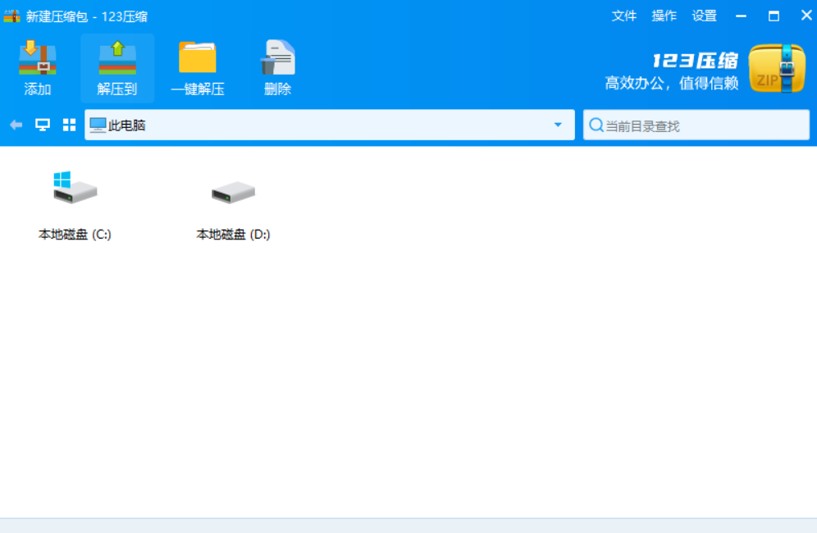Click the app icon in the title bar
Image resolution: width=817 pixels, height=533 pixels.
(x=10, y=15)
